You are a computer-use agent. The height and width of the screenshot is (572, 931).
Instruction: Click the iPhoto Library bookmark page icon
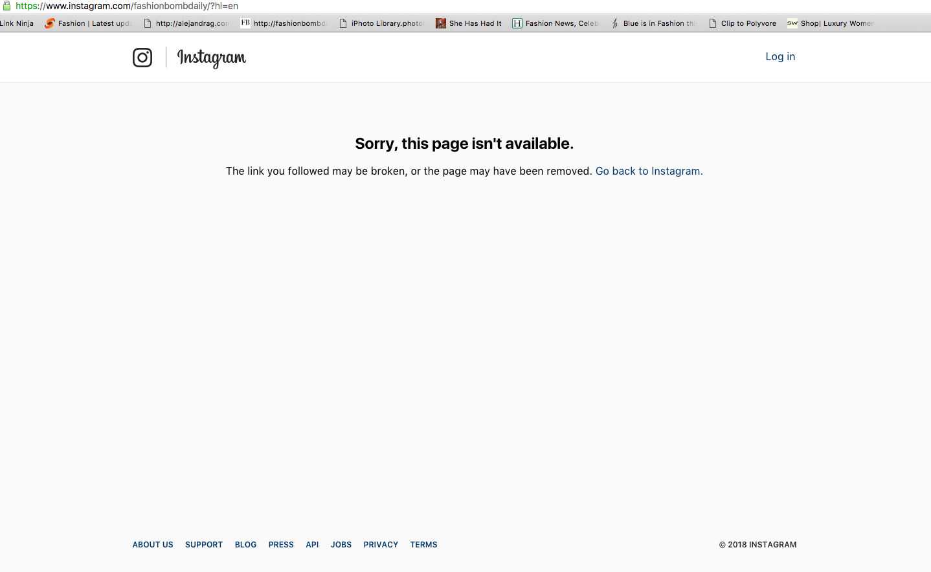pyautogui.click(x=343, y=23)
